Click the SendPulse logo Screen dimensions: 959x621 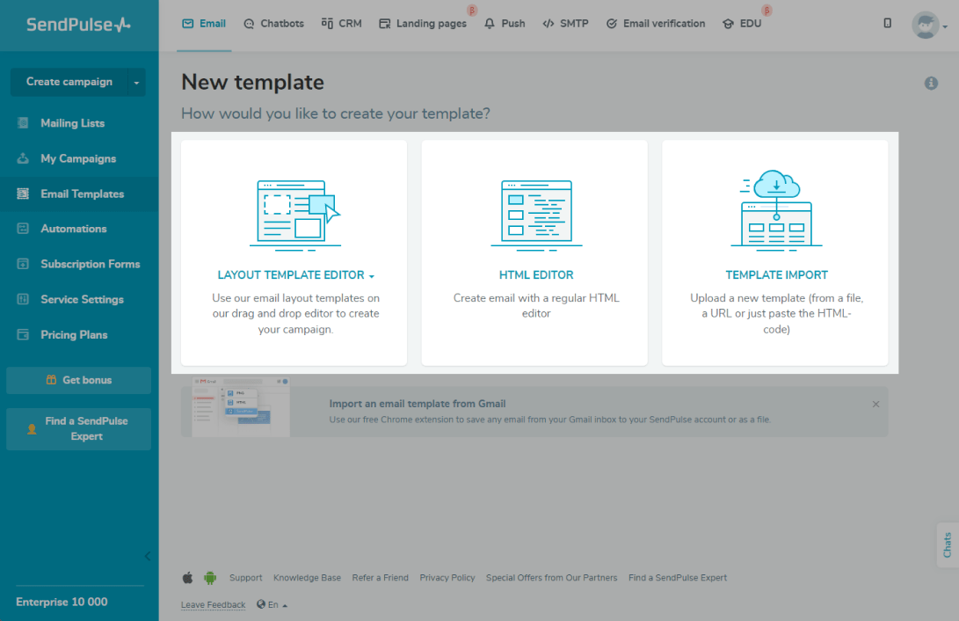click(x=78, y=25)
